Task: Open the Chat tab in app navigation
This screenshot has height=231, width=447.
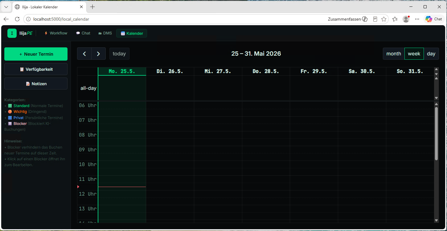Action: (83, 33)
